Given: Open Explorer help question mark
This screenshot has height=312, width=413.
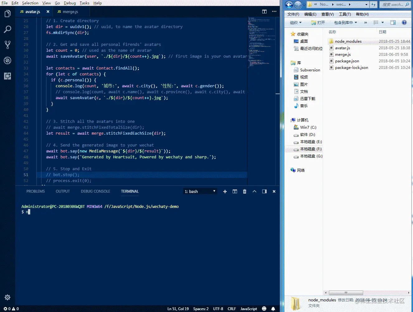Looking at the screenshot, I should coord(404,22).
